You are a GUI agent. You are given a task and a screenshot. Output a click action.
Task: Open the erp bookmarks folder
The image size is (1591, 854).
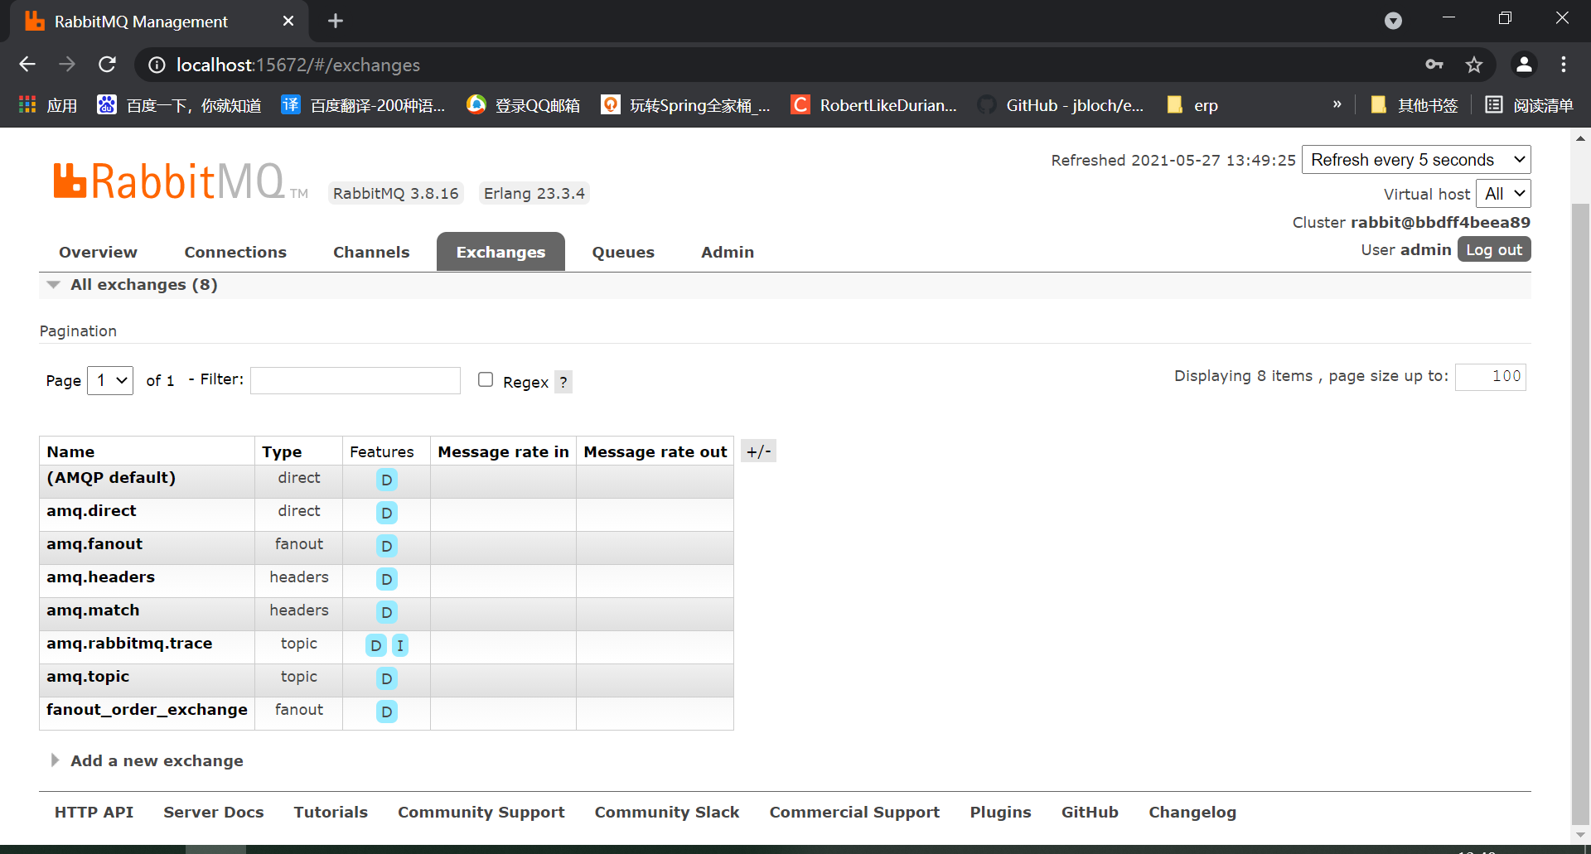tap(1192, 105)
